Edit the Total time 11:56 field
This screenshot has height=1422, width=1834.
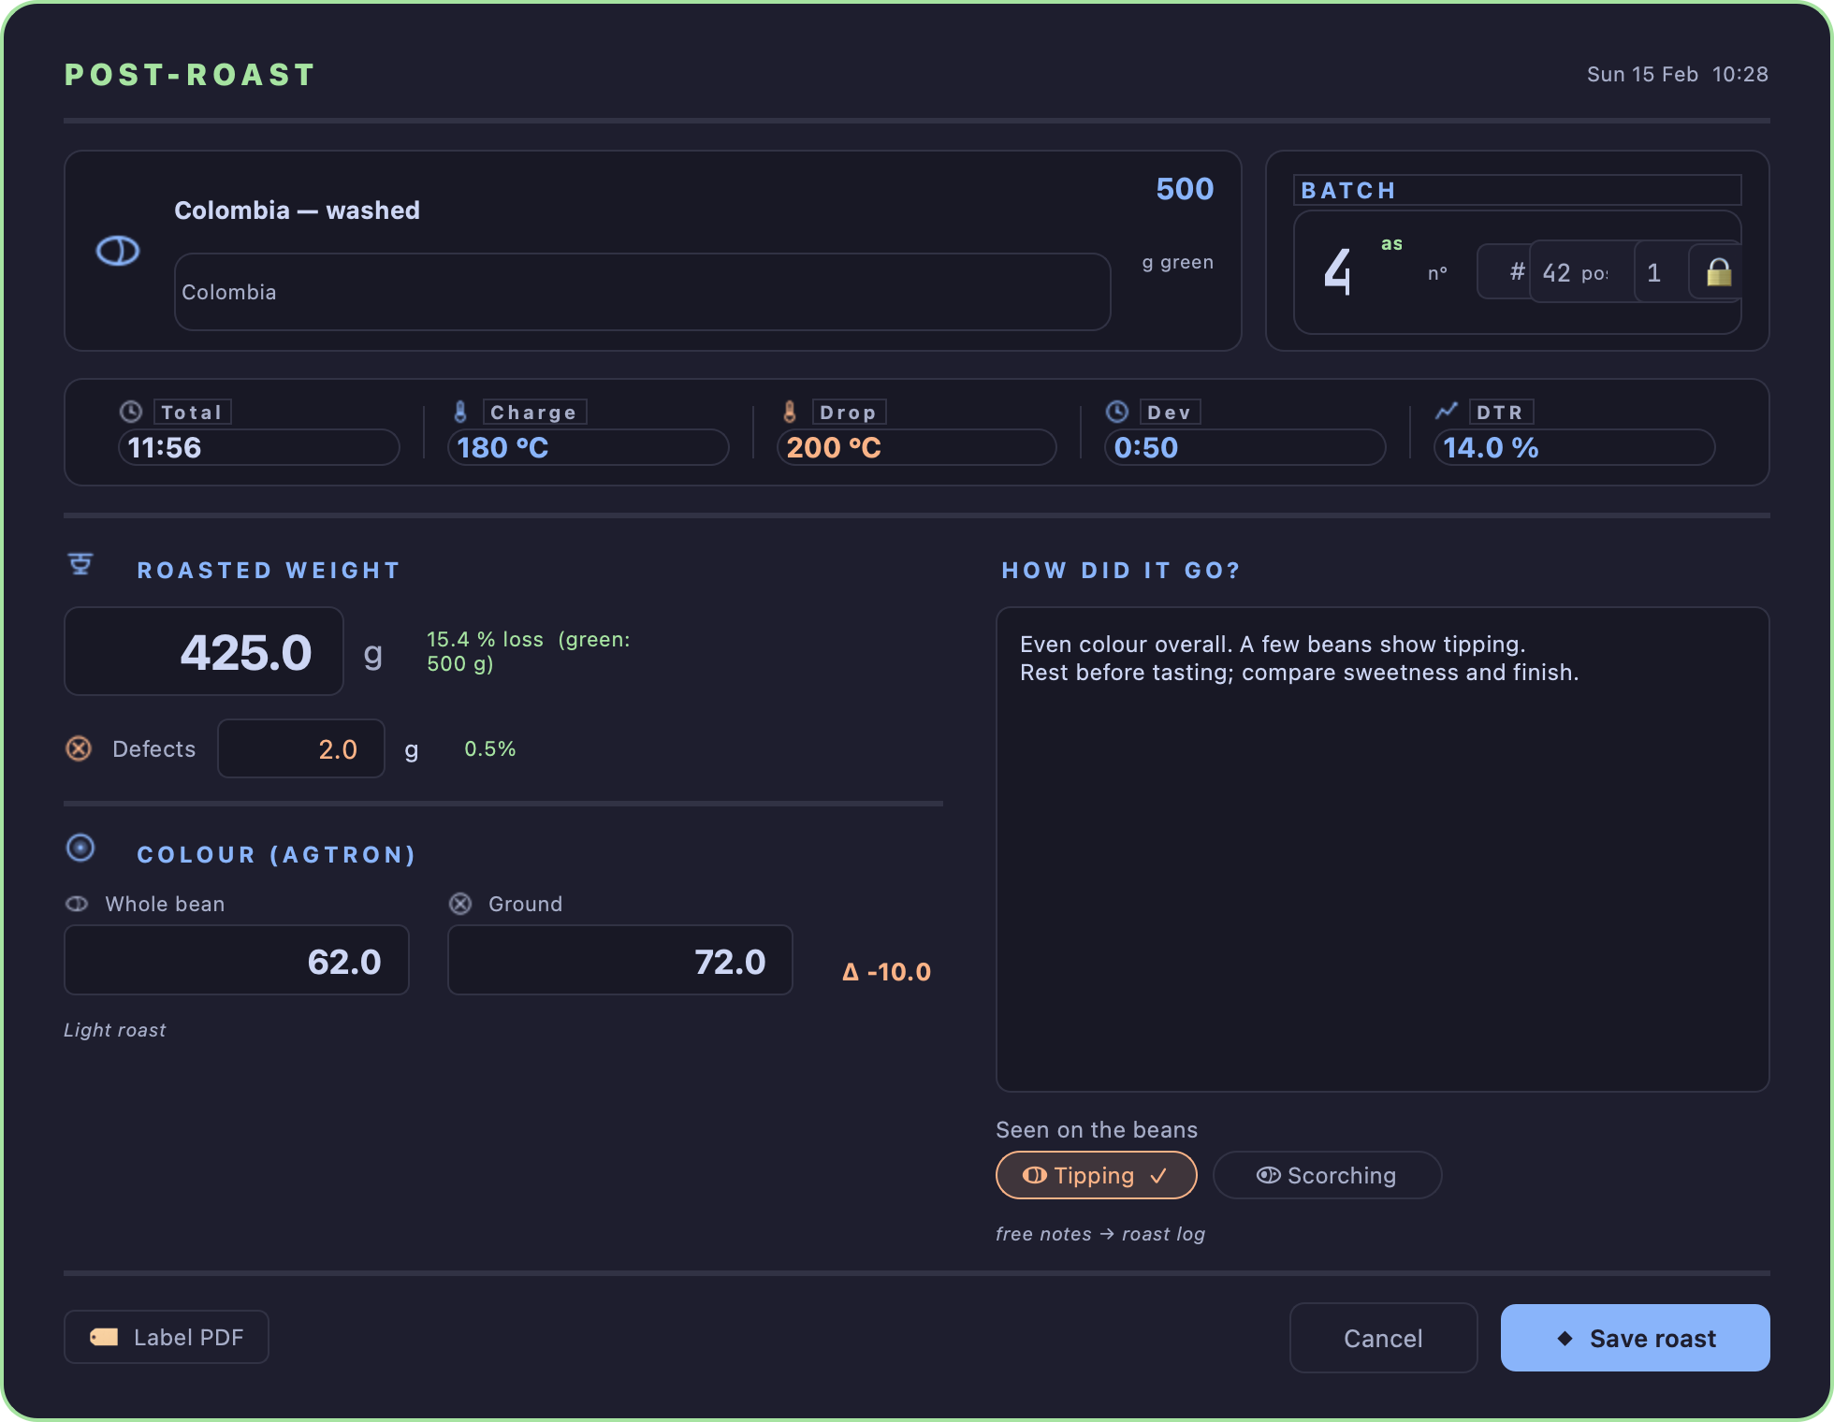(x=259, y=447)
